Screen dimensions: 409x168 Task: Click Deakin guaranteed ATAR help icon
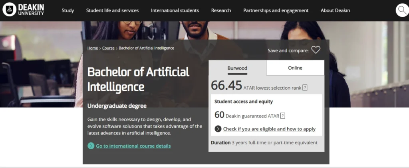(x=283, y=116)
